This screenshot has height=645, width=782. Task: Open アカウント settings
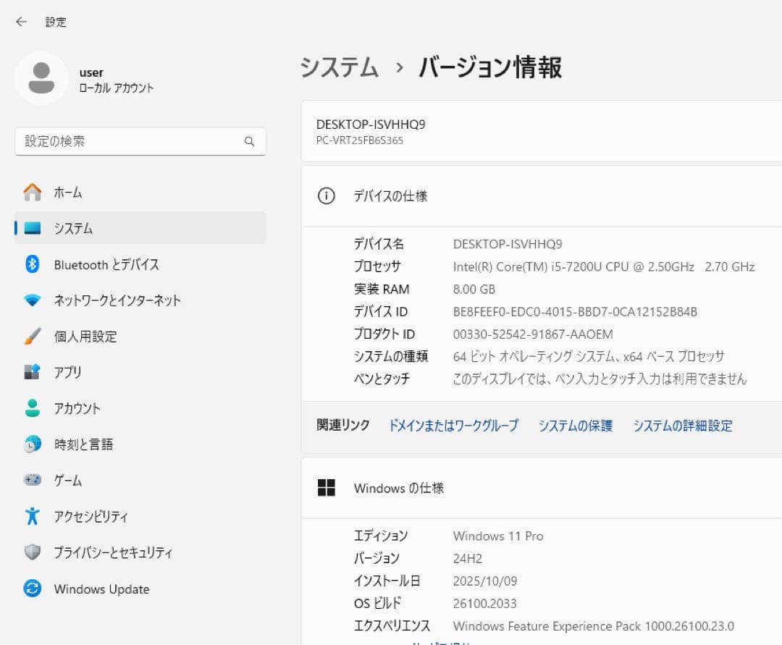(140, 408)
